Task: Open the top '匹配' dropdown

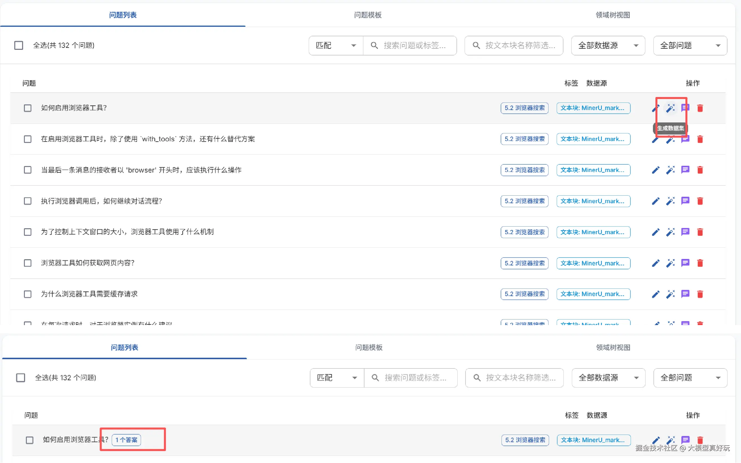Action: [336, 46]
